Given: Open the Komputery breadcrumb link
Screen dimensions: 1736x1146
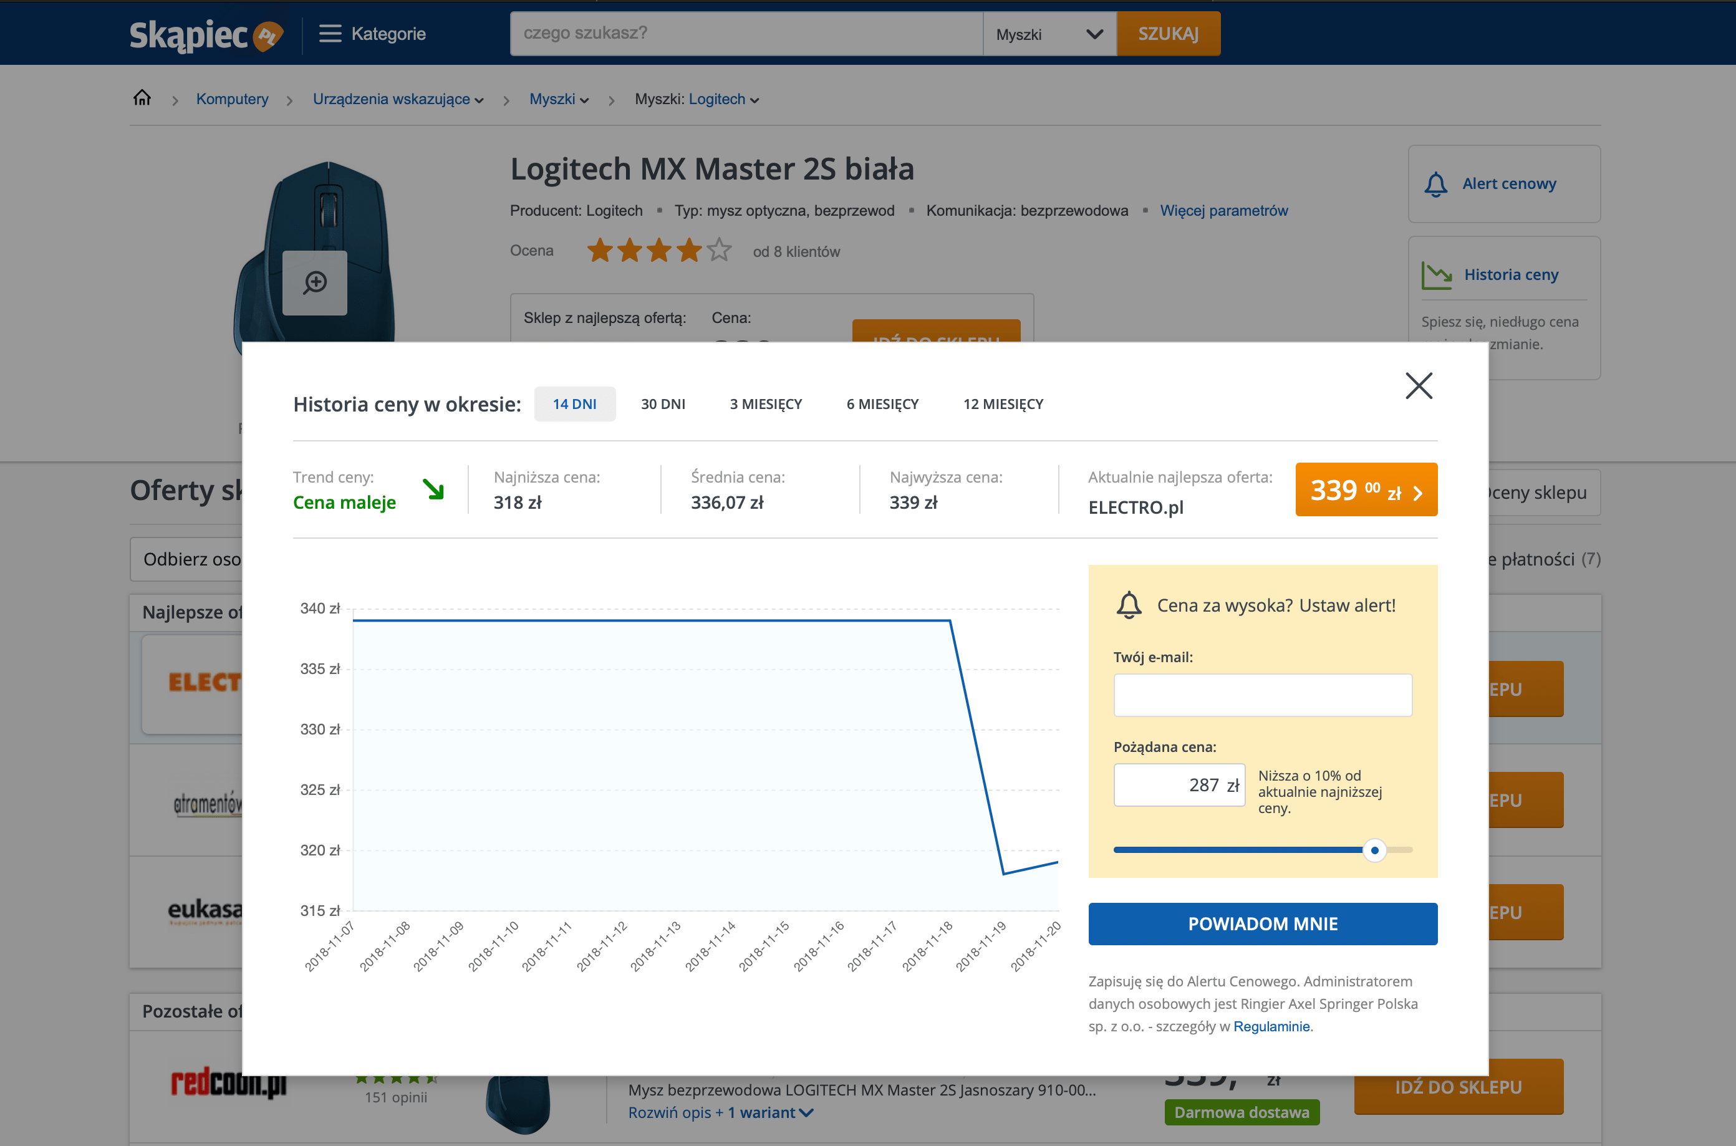Looking at the screenshot, I should point(232,99).
